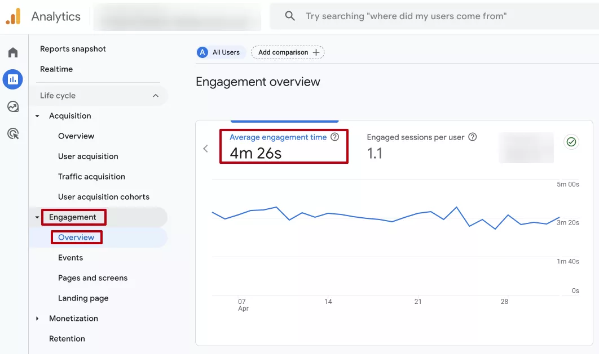The image size is (599, 354).
Task: Open the Home icon in sidebar
Action: (x=13, y=52)
